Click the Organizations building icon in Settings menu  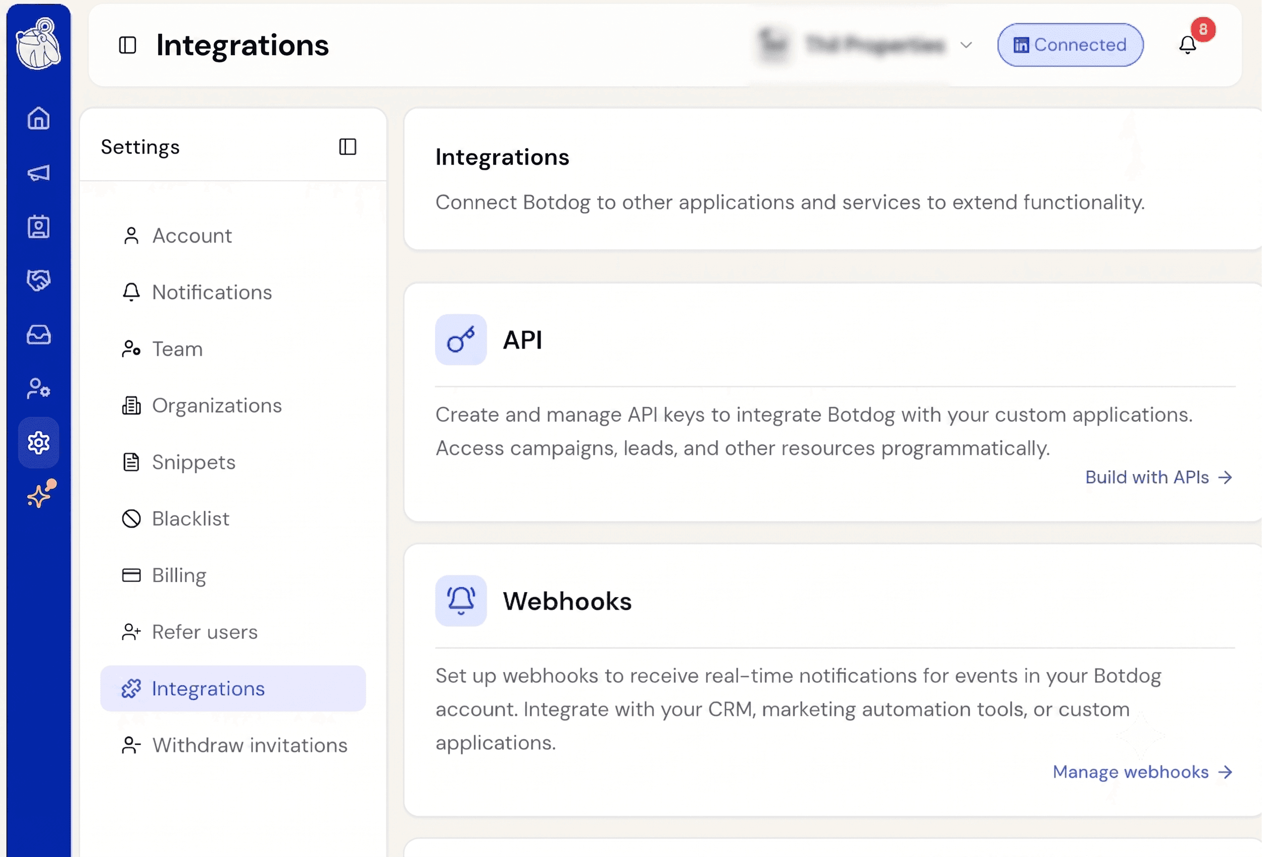131,406
